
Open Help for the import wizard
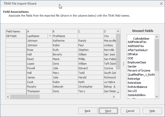pyautogui.click(x=152, y=111)
